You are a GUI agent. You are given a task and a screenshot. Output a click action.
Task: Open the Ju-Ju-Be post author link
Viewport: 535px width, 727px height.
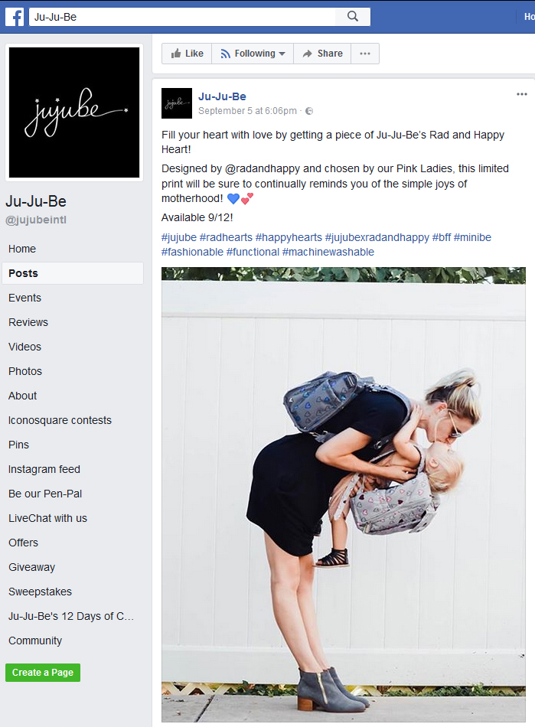click(x=222, y=96)
